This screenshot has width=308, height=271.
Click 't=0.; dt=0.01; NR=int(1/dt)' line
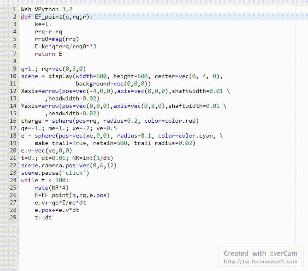click(67, 158)
